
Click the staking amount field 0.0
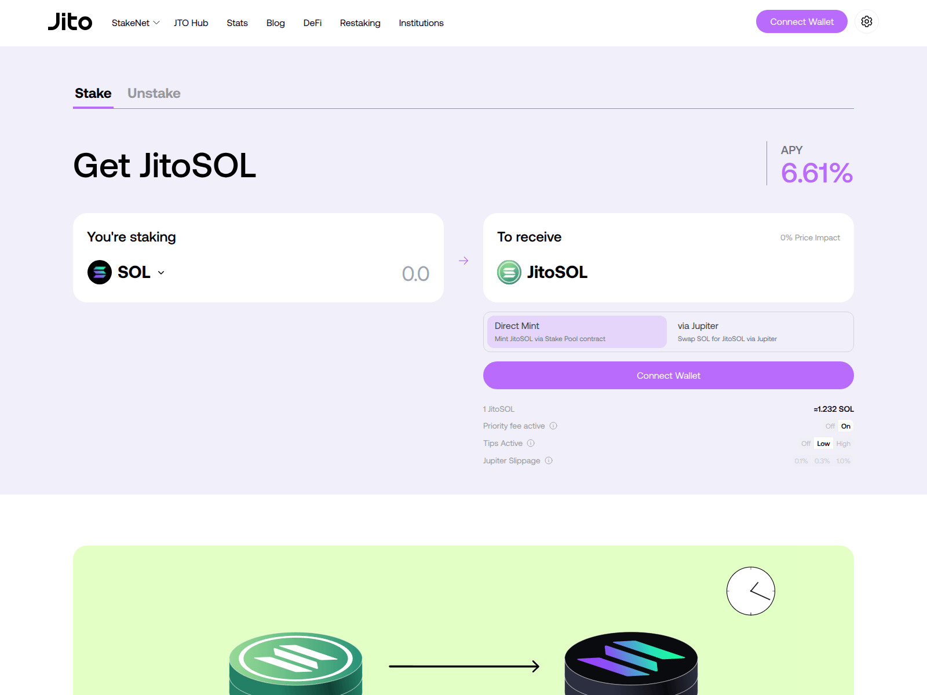click(415, 273)
